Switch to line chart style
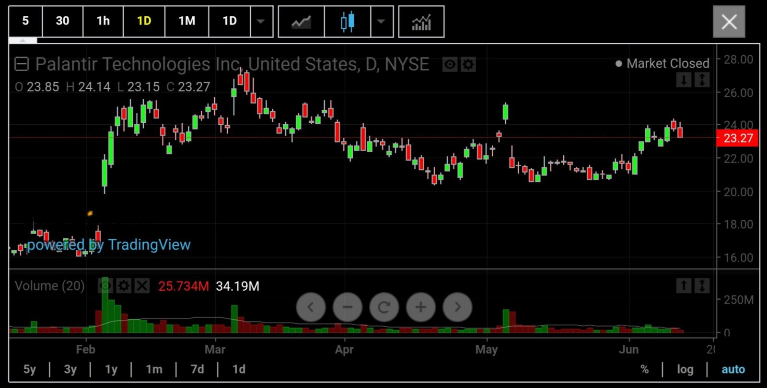 point(302,22)
